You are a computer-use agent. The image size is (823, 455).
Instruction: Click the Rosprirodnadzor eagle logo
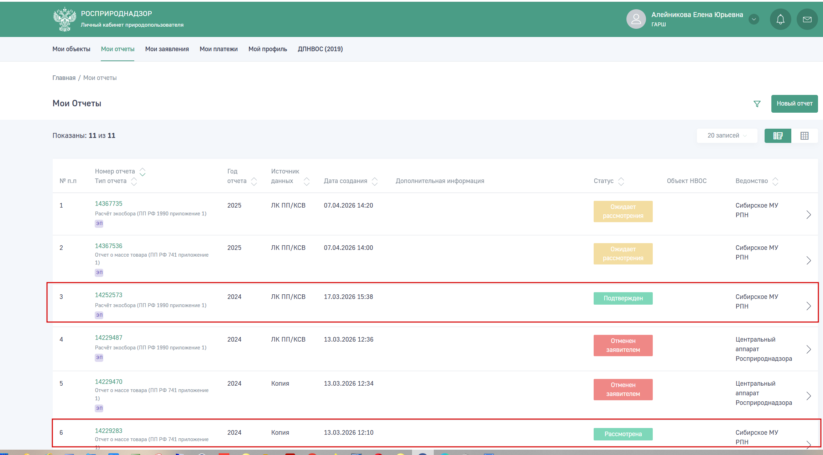tap(64, 19)
